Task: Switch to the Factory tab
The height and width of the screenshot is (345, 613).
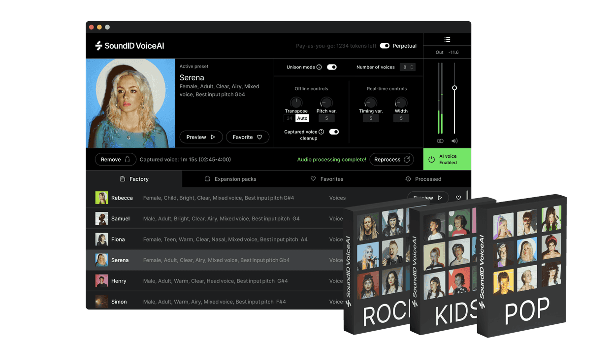Action: (134, 179)
